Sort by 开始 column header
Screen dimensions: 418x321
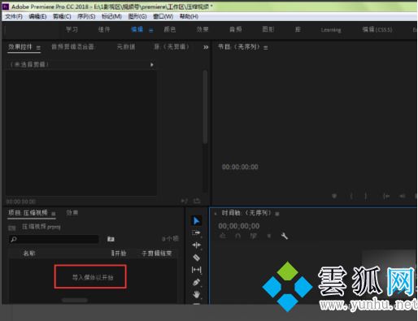120,254
